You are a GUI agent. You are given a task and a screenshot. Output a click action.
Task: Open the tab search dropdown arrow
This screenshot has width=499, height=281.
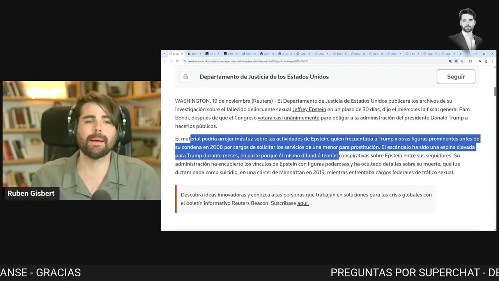tap(165, 54)
